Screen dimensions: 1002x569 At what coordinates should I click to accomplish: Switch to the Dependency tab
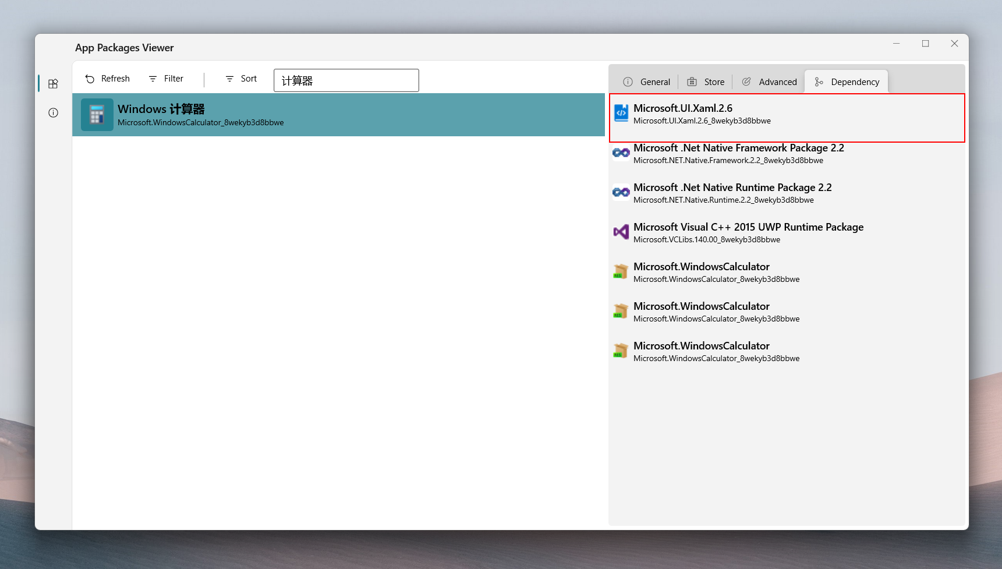(847, 82)
